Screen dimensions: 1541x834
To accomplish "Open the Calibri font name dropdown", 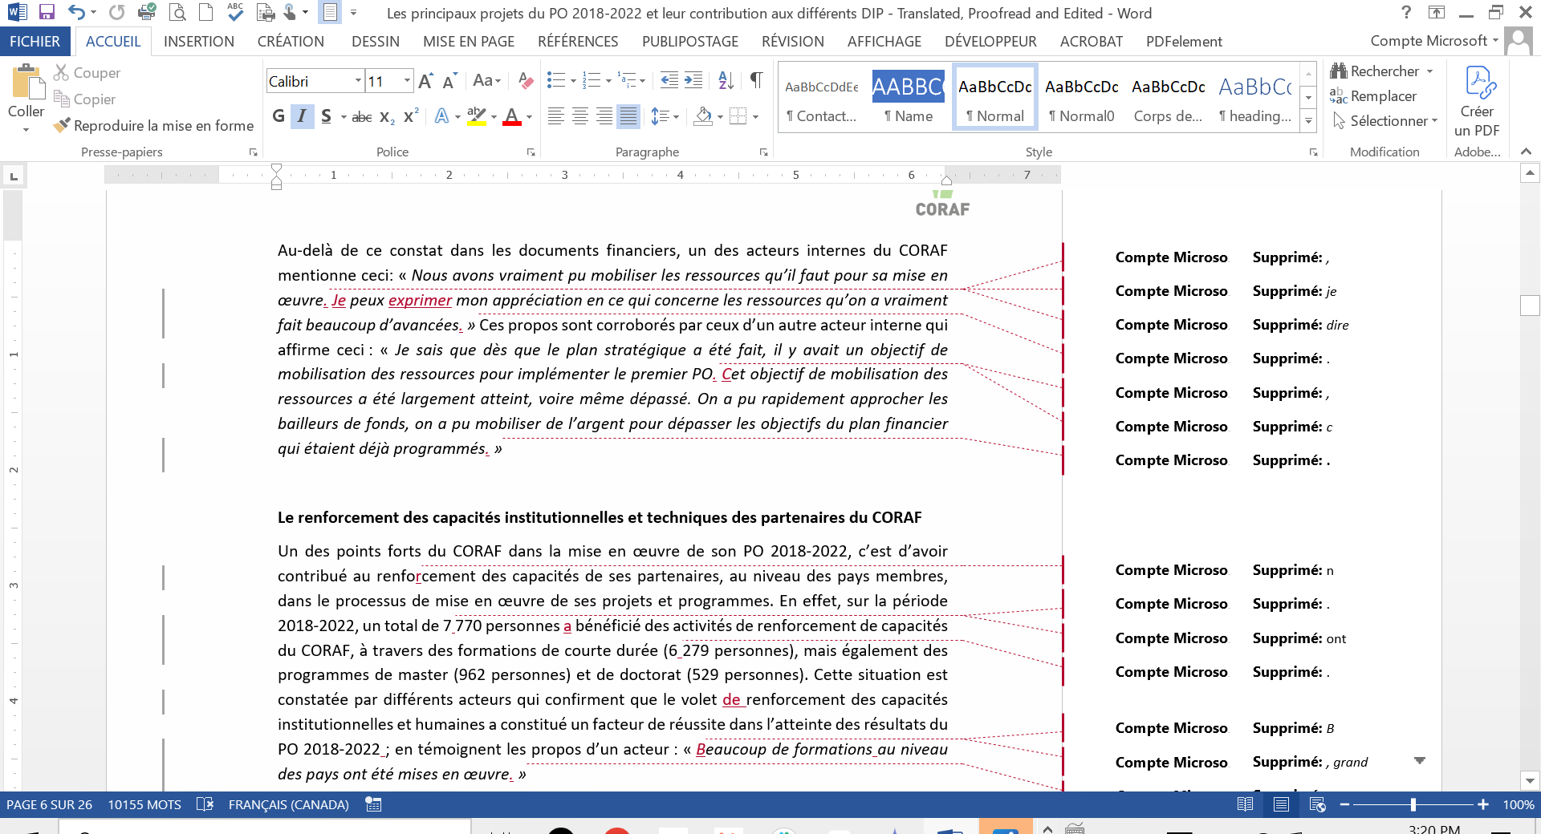I will pos(358,81).
